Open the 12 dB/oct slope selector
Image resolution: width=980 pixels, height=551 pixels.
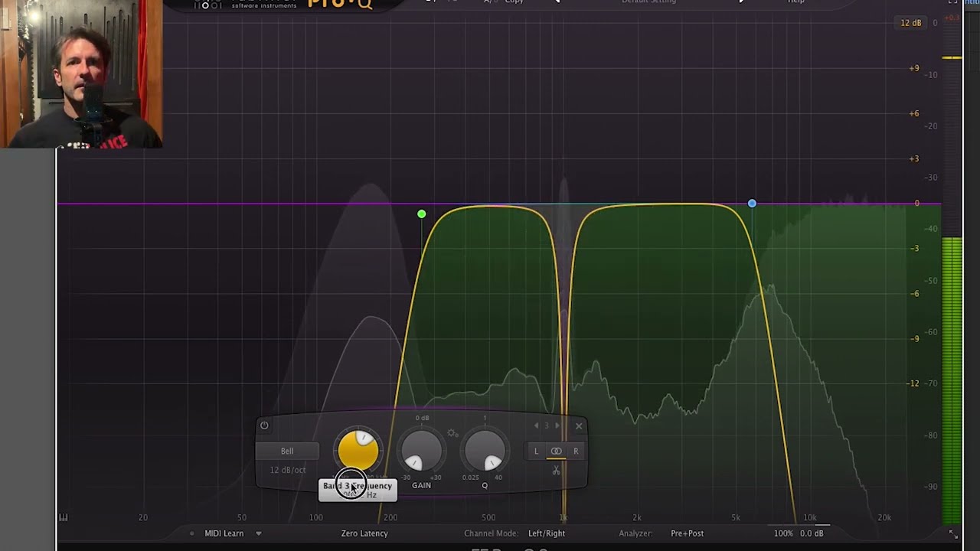[287, 470]
